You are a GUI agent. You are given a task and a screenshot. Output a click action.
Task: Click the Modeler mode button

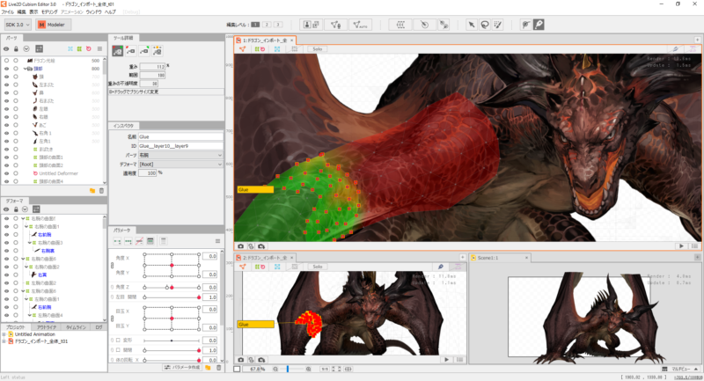click(x=54, y=25)
